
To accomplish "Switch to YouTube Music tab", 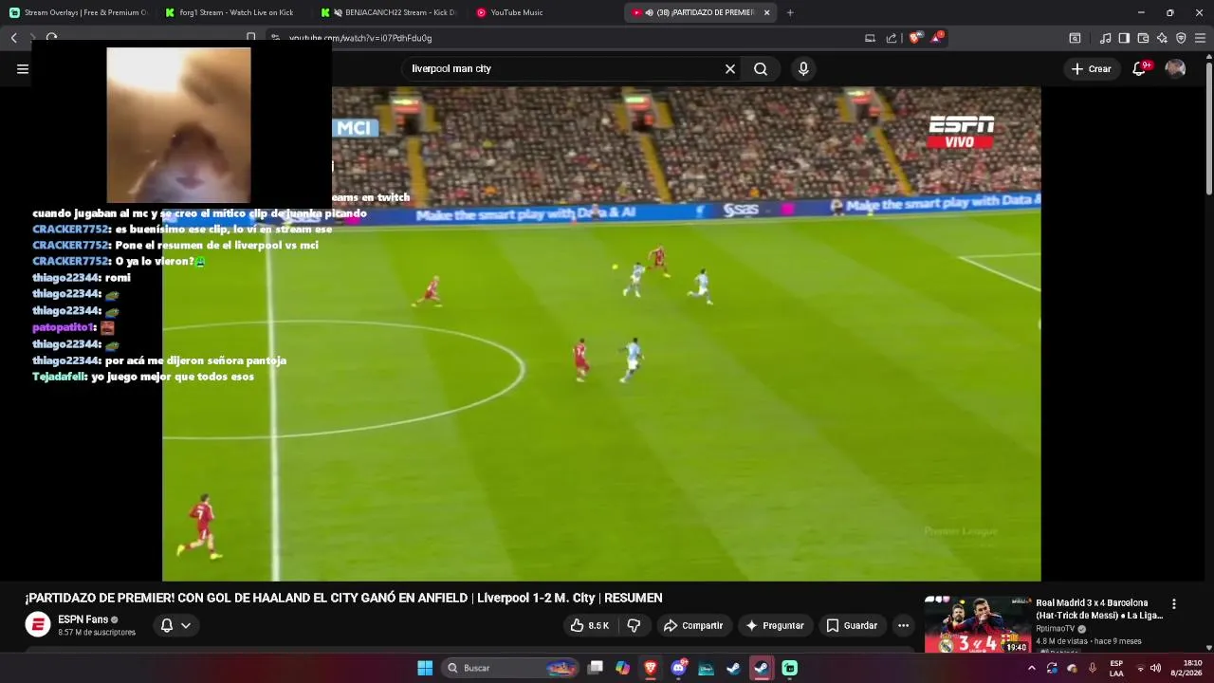I will coord(543,12).
